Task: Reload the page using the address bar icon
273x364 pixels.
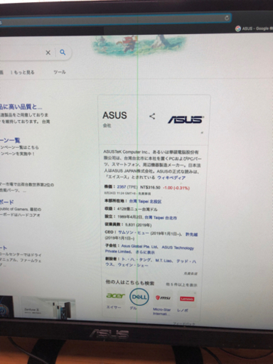Action: tap(227, 18)
